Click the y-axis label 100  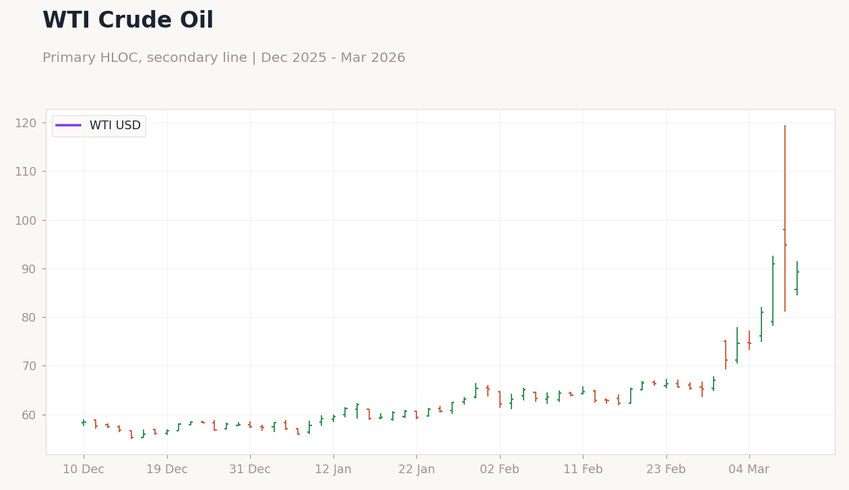[26, 220]
